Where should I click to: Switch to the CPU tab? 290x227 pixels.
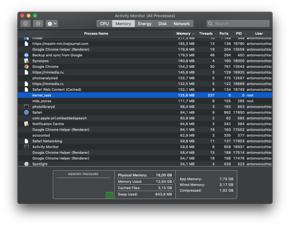(x=104, y=24)
